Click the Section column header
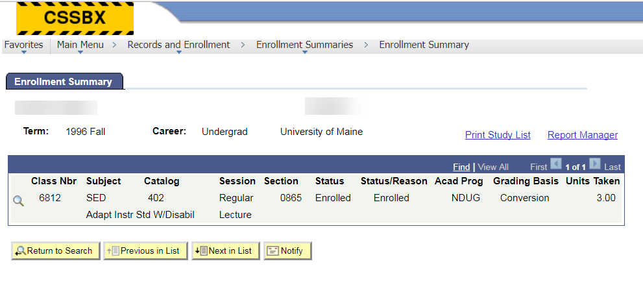 pos(282,181)
